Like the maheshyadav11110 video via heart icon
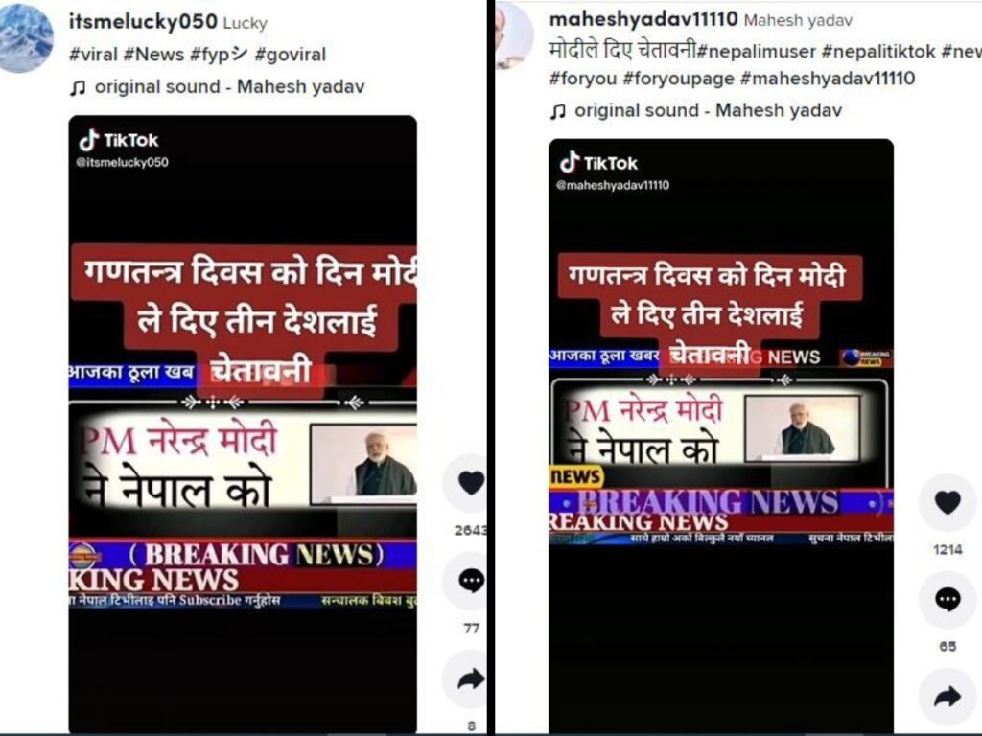The image size is (982, 736). tap(947, 502)
